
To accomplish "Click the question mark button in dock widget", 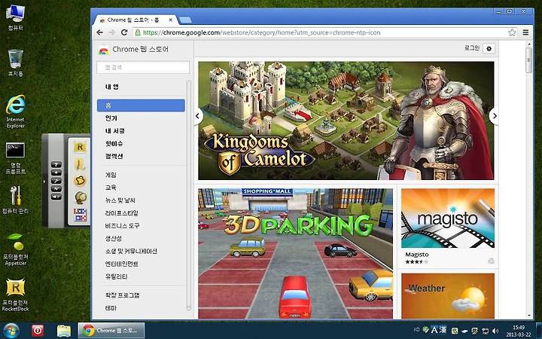I will [x=56, y=165].
